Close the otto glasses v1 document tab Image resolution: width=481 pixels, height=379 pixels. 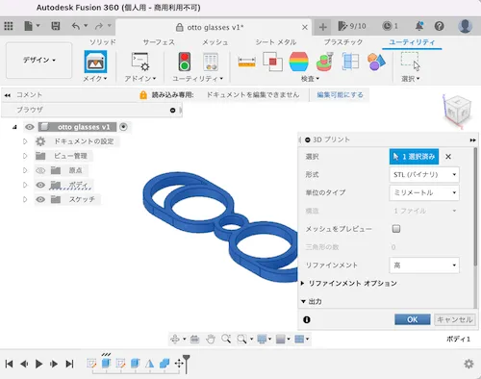tap(305, 27)
